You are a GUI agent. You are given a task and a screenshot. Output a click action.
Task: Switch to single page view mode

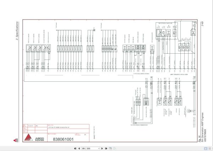point(206,149)
